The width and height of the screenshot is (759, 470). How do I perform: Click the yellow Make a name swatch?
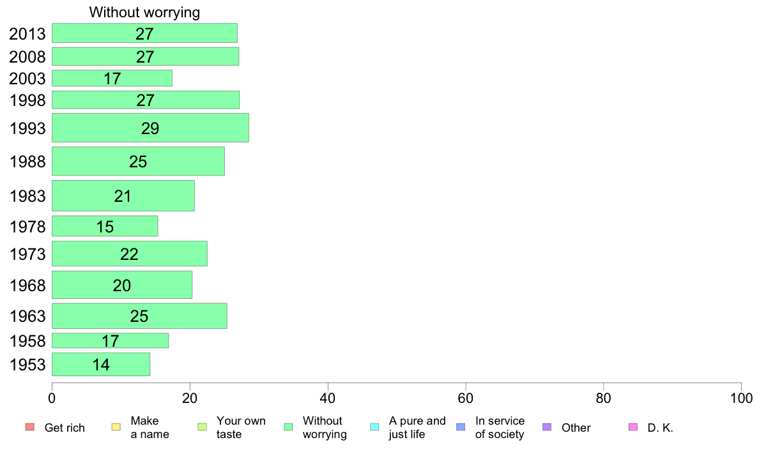(116, 427)
